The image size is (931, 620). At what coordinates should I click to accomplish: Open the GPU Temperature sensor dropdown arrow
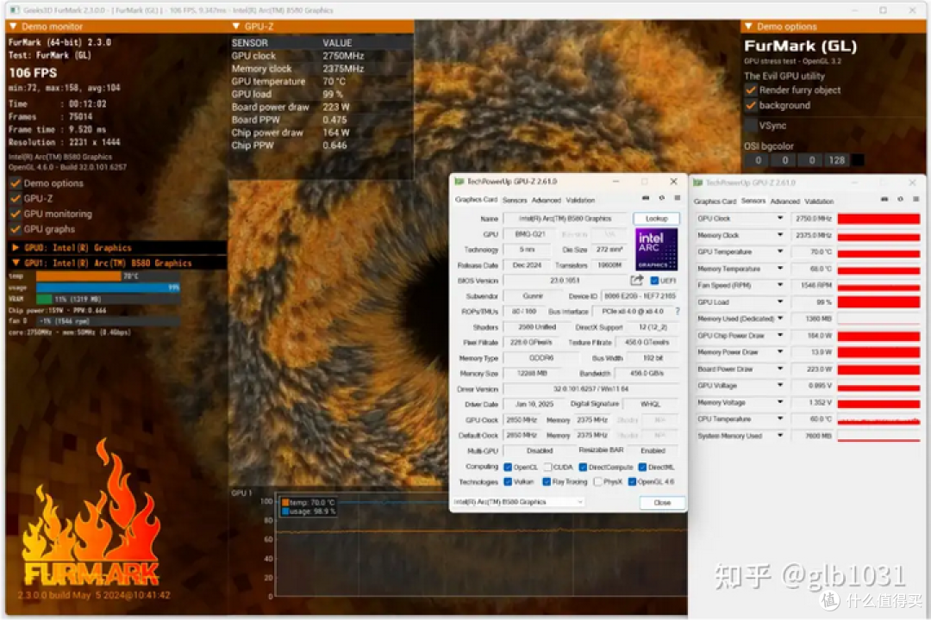tap(780, 251)
